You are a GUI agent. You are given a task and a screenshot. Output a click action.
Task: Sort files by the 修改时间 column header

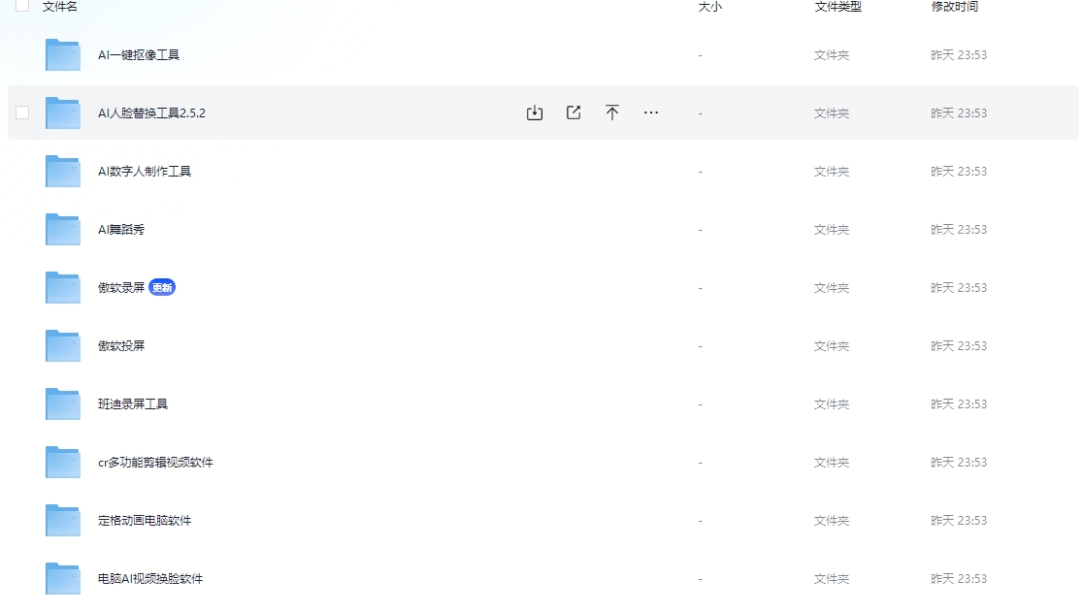(x=954, y=7)
